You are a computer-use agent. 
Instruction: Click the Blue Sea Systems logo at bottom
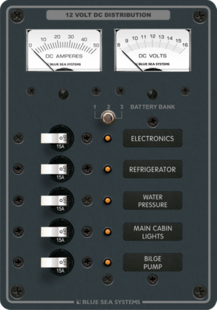108,302
